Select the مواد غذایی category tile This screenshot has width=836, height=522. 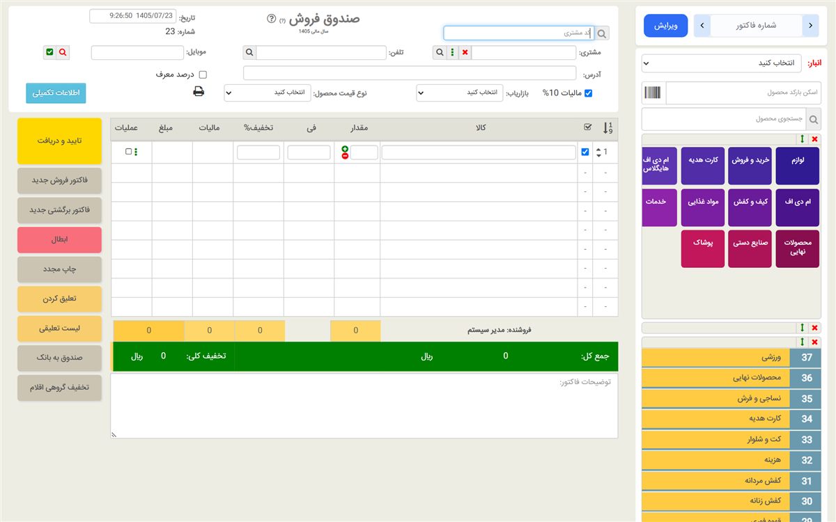click(x=703, y=207)
